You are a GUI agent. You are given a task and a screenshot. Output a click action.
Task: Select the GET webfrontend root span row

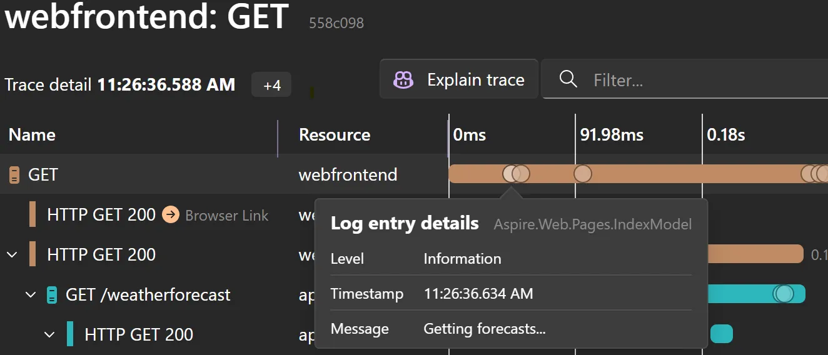tap(414, 174)
